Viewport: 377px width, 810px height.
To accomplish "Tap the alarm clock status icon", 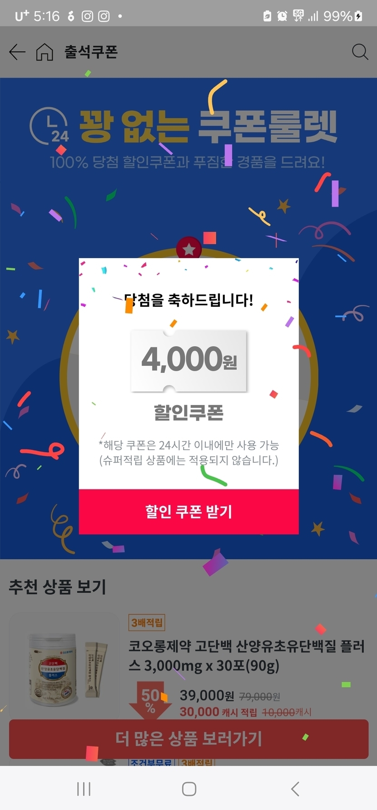I will tap(282, 16).
